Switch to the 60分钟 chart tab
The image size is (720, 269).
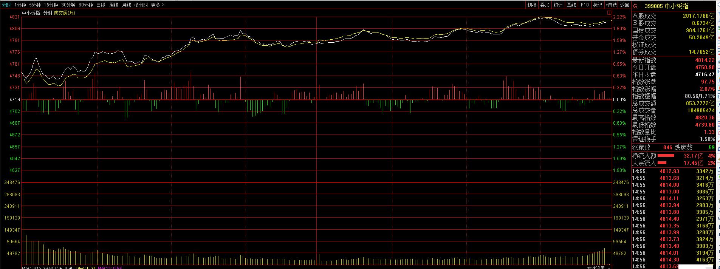point(86,5)
